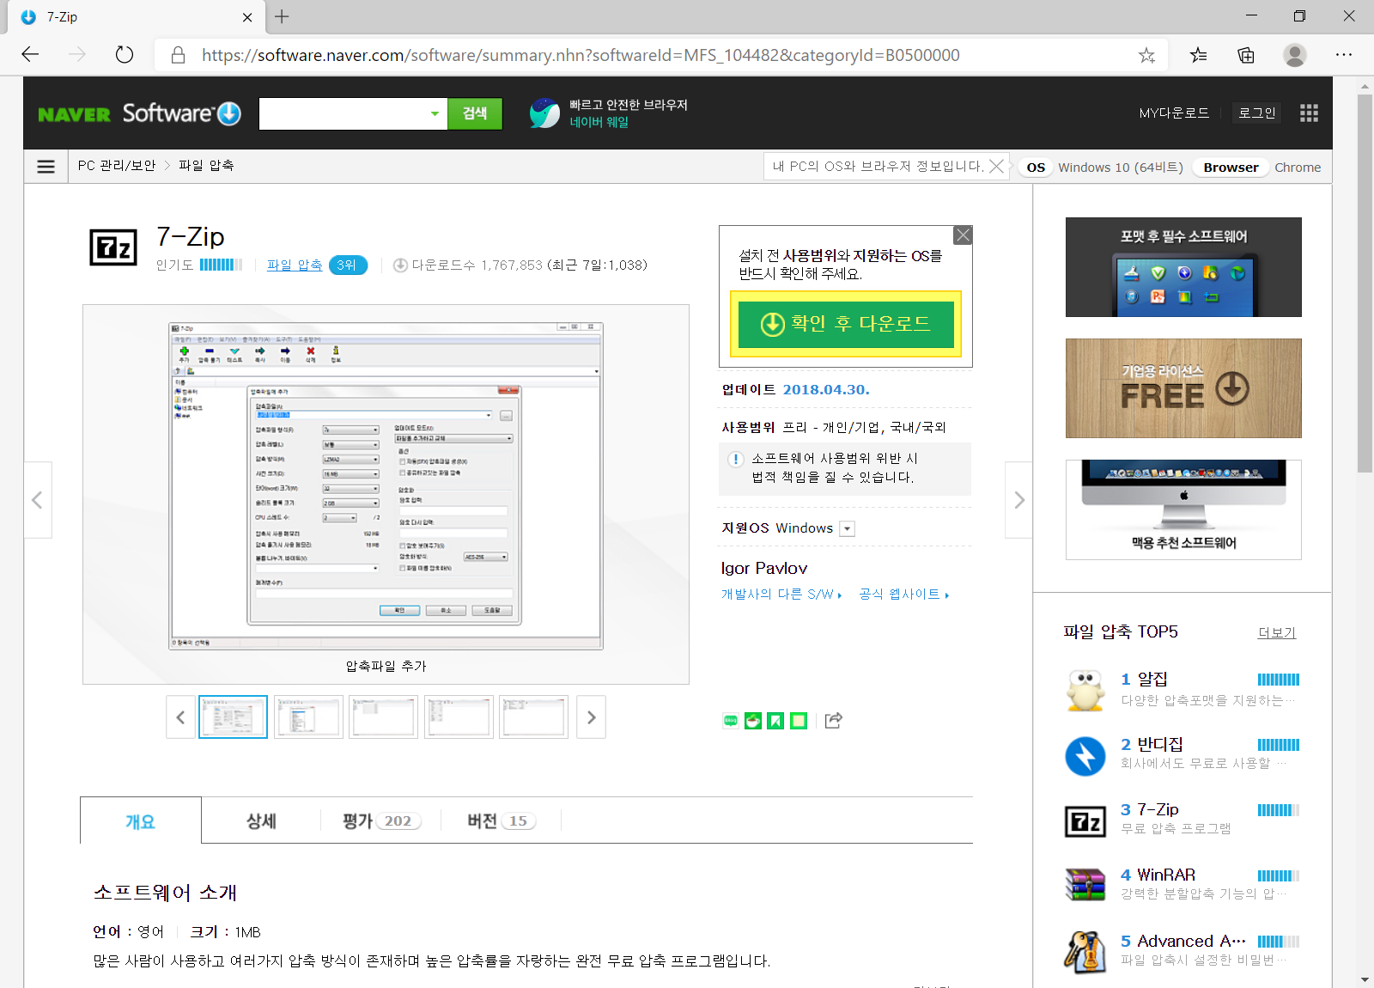Select the first screenshot thumbnail

(x=233, y=717)
